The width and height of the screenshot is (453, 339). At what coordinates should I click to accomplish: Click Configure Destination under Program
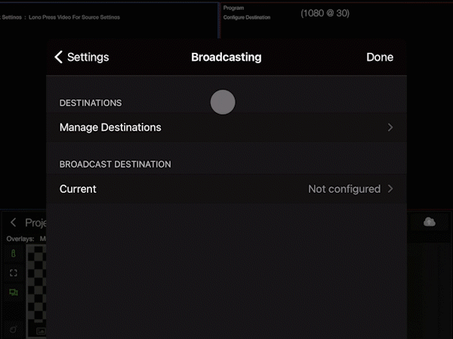[x=247, y=17]
